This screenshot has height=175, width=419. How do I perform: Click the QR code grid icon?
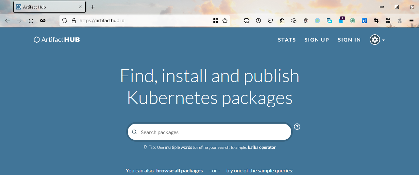(x=216, y=21)
